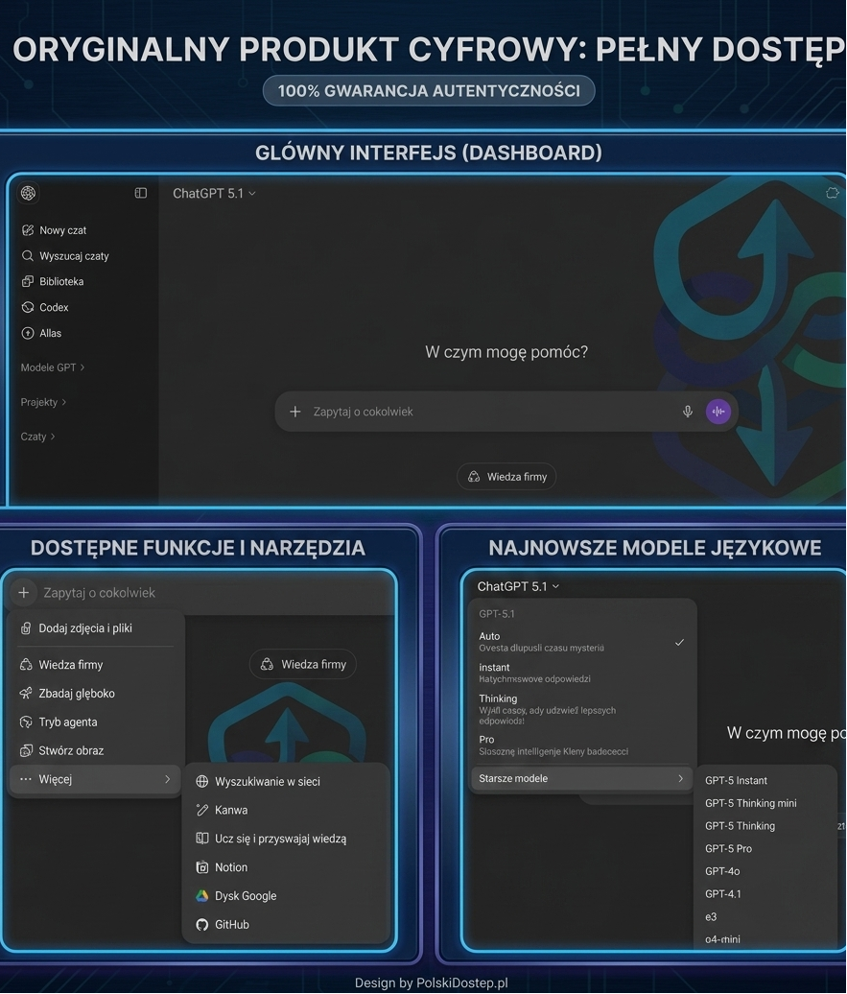847x994 pixels.
Task: Click the Tryb agenta icon
Action: [x=26, y=722]
